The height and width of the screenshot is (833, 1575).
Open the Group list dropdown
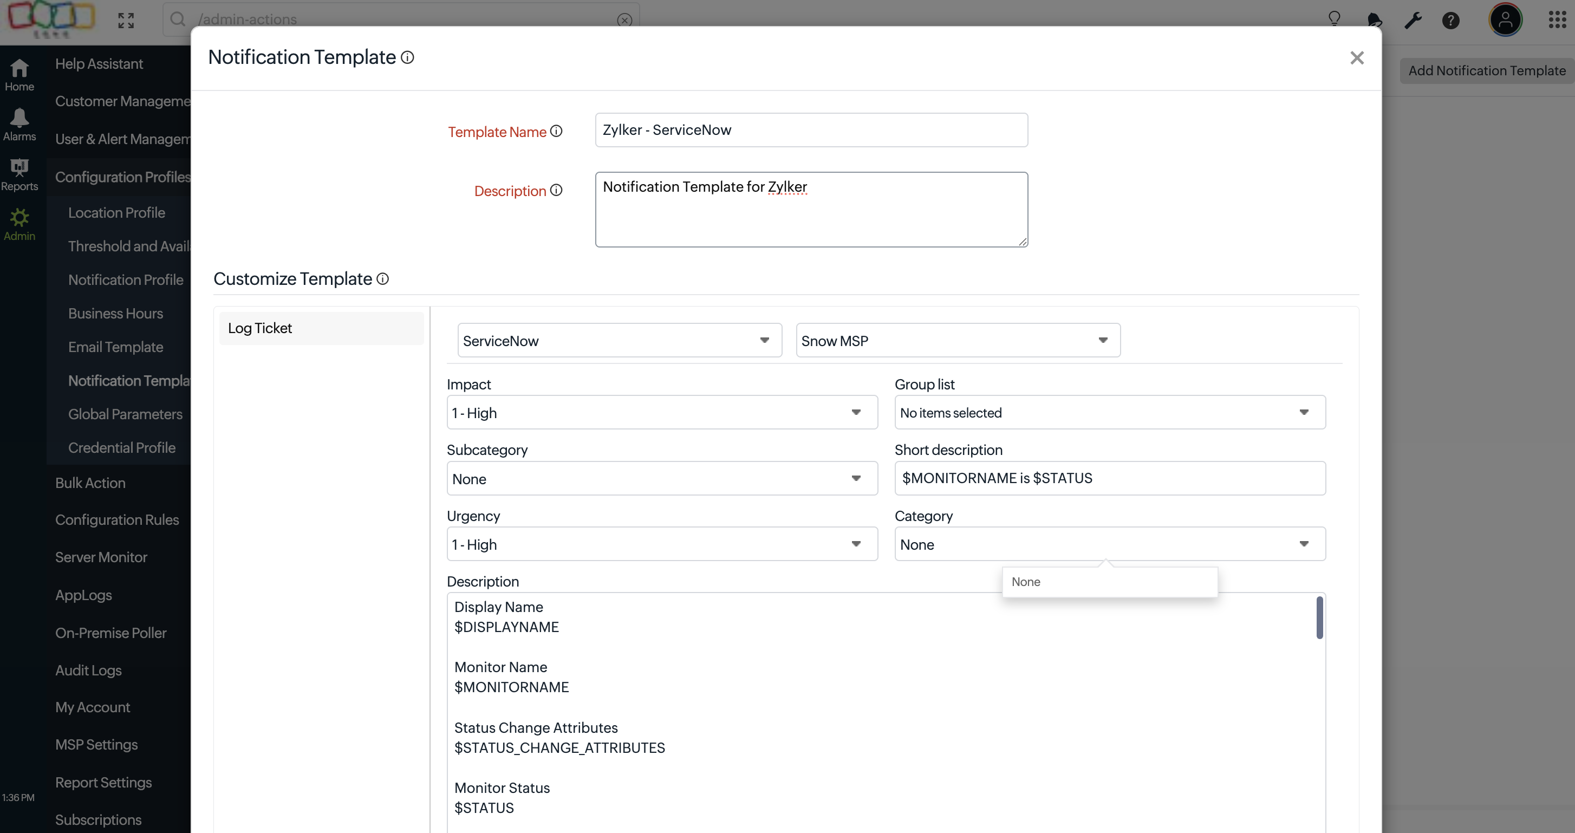pyautogui.click(x=1110, y=412)
